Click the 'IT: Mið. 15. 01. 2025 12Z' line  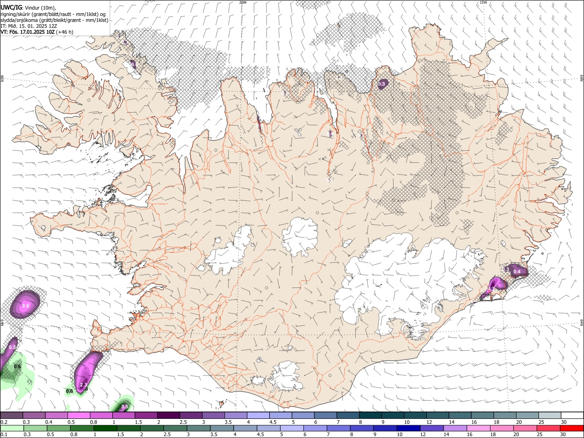[29, 26]
